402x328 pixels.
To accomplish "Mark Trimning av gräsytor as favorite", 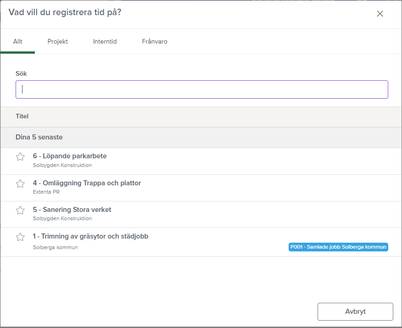I will click(x=20, y=237).
